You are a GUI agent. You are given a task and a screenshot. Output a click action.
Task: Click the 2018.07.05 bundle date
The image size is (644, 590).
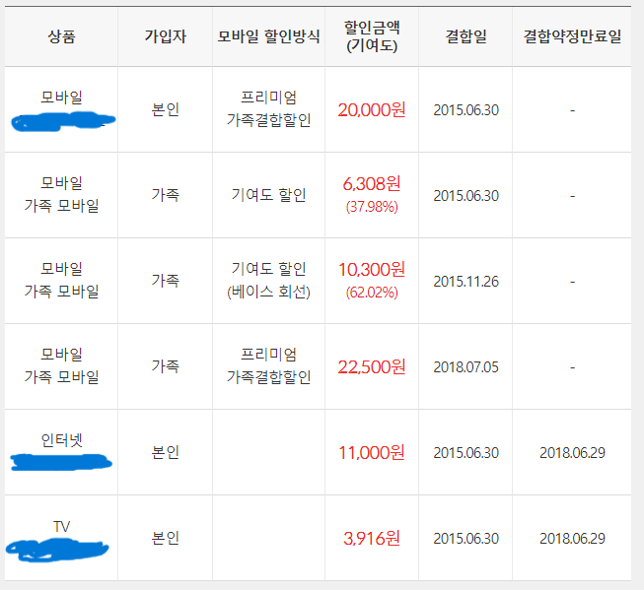coord(465,367)
